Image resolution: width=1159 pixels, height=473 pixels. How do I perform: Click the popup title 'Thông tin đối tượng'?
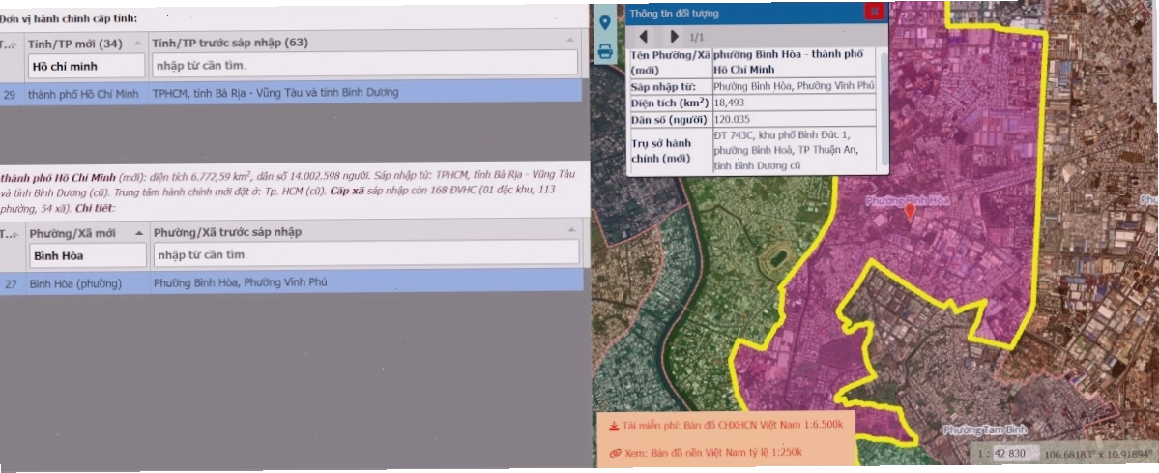[674, 14]
